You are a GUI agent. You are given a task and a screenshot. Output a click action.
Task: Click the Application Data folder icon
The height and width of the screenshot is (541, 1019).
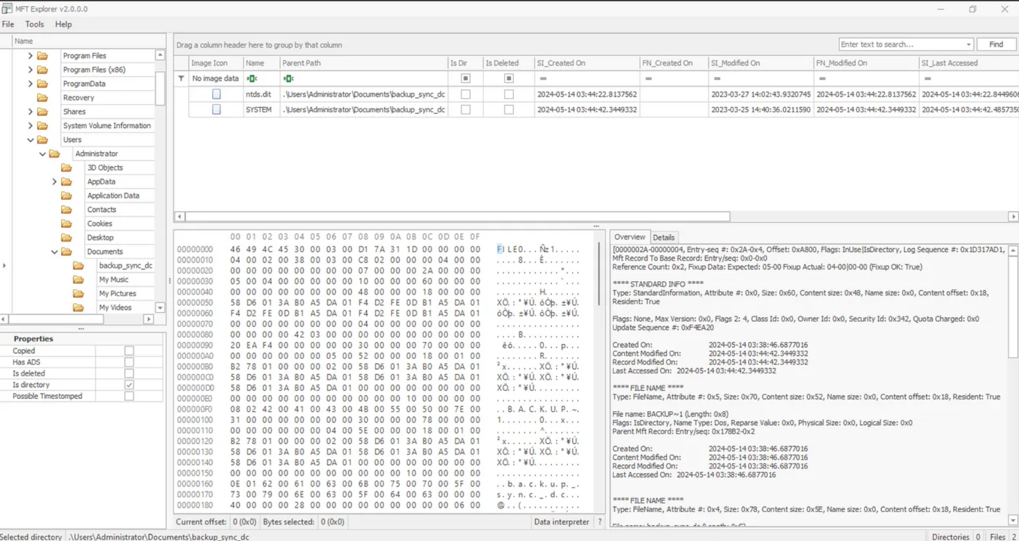coord(66,196)
